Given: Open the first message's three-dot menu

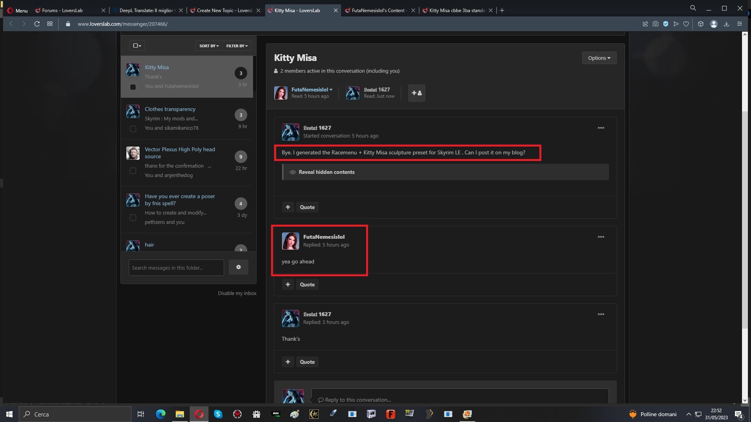Looking at the screenshot, I should (601, 128).
